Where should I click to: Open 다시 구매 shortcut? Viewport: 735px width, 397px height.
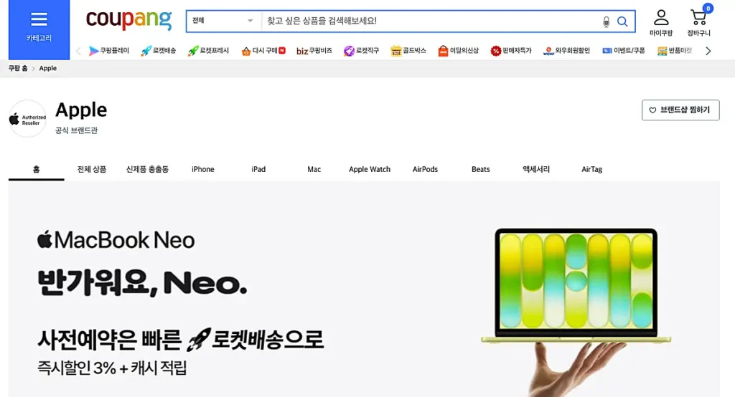pos(263,51)
